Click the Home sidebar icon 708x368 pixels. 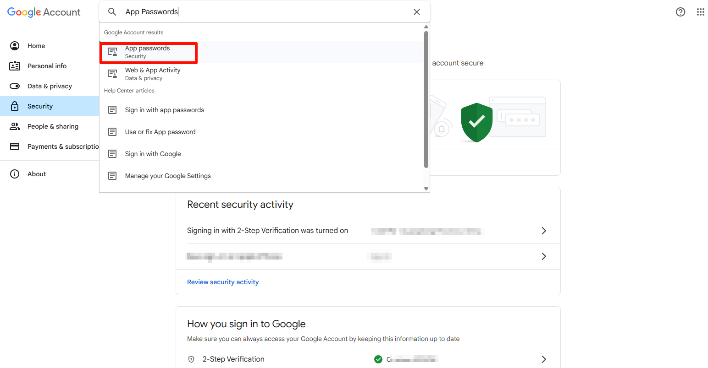15,46
